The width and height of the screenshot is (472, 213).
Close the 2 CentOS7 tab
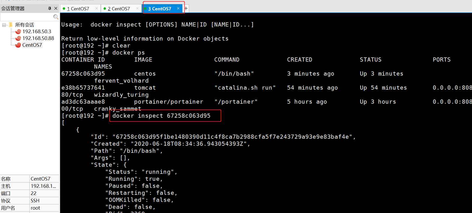137,8
